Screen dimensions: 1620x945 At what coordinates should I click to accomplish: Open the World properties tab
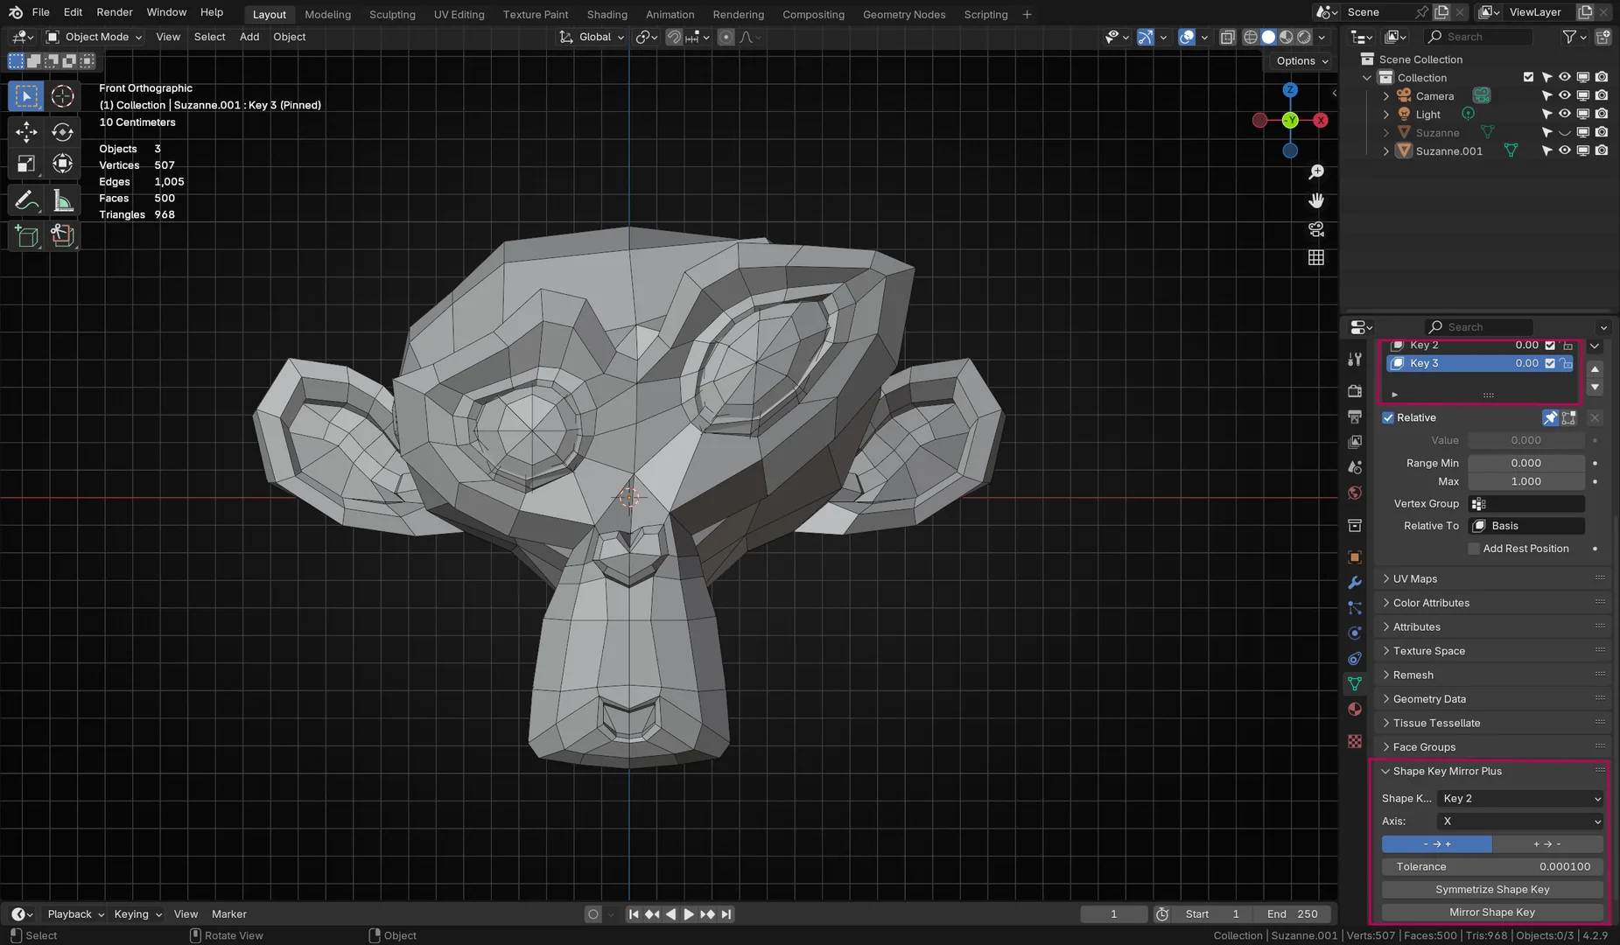tap(1355, 493)
